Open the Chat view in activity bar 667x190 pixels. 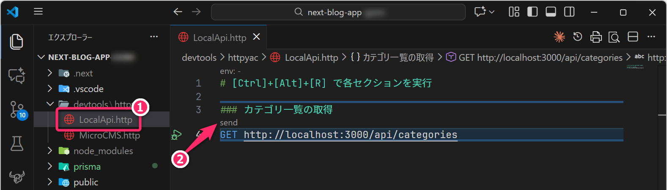tap(16, 76)
